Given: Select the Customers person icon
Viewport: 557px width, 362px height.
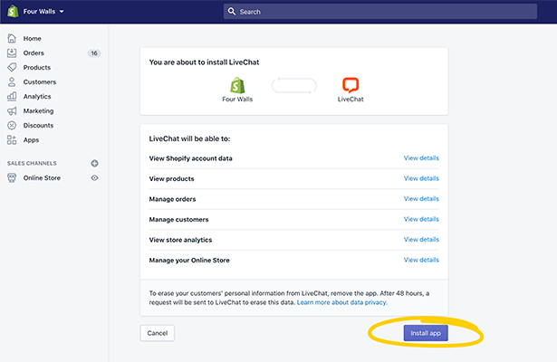Looking at the screenshot, I should coord(12,82).
